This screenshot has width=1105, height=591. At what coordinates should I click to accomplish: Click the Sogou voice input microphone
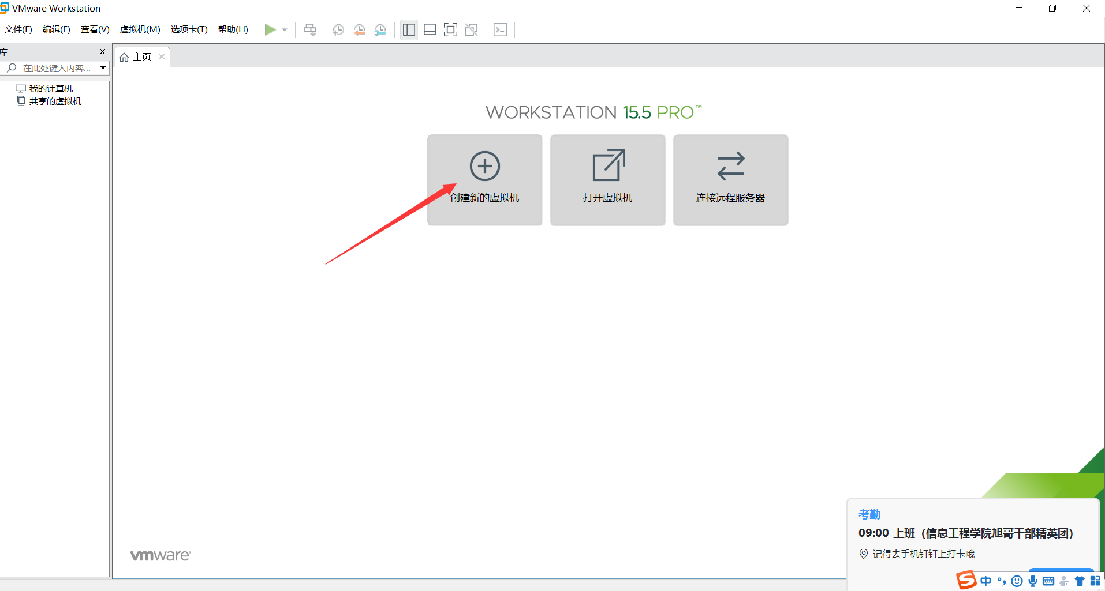[1033, 581]
